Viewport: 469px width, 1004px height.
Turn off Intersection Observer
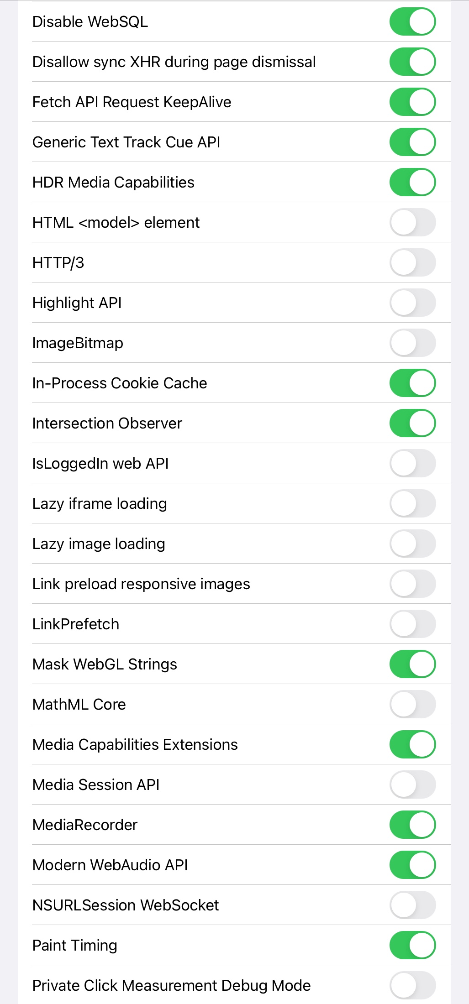[x=412, y=423]
